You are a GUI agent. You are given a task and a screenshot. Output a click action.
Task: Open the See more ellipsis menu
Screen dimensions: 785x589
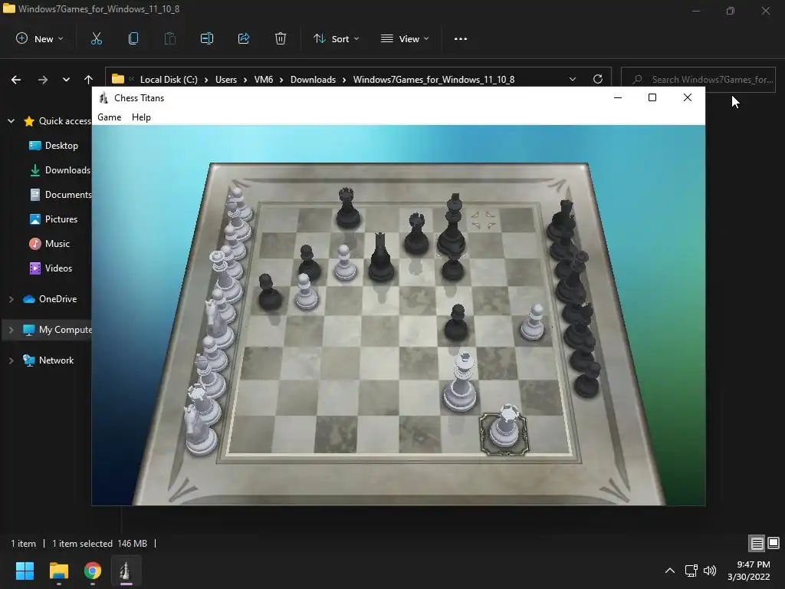pyautogui.click(x=461, y=38)
